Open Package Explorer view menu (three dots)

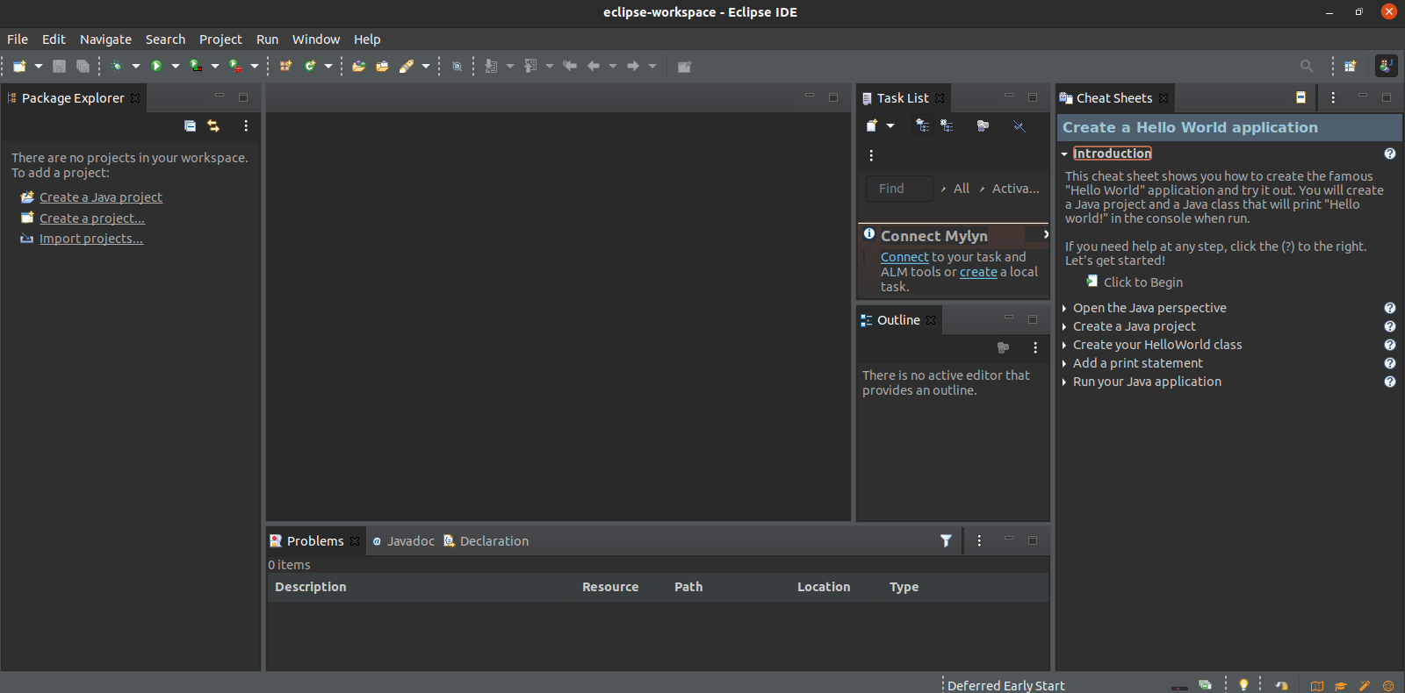(246, 125)
